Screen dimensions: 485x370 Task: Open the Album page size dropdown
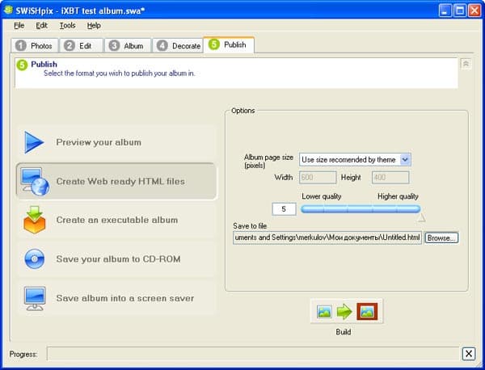point(405,160)
